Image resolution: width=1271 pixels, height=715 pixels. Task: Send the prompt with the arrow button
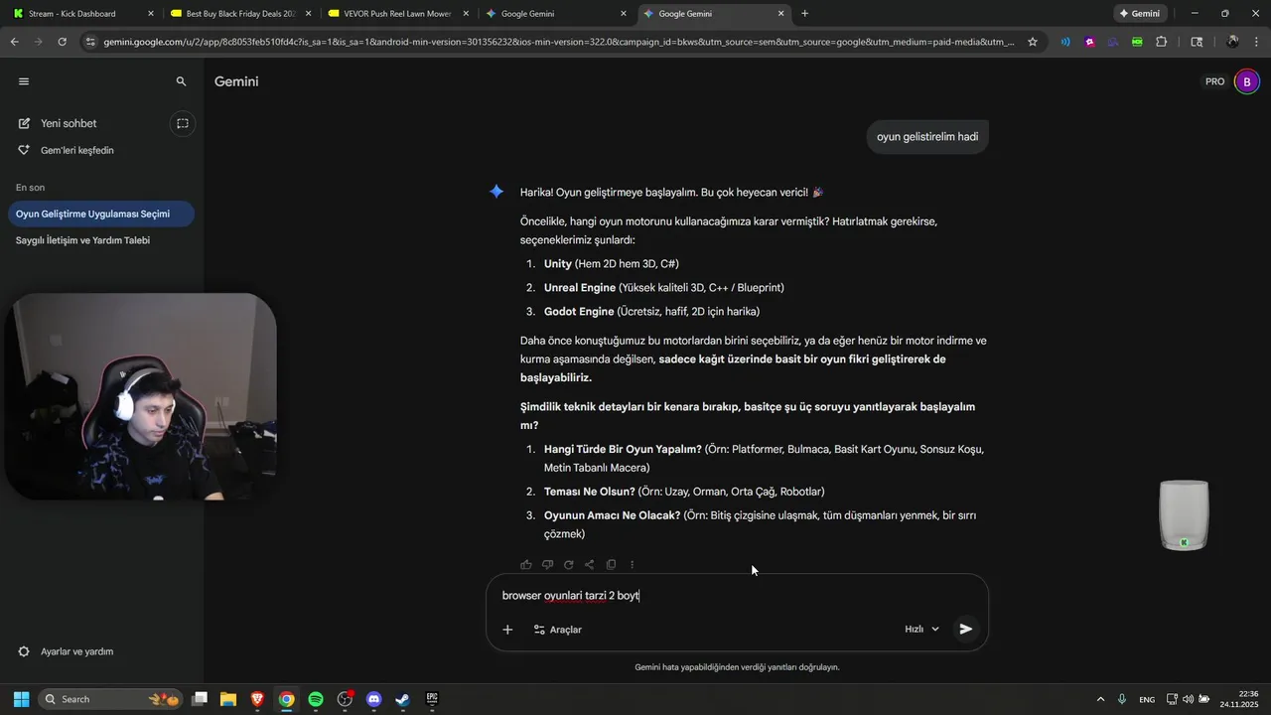coord(965,630)
